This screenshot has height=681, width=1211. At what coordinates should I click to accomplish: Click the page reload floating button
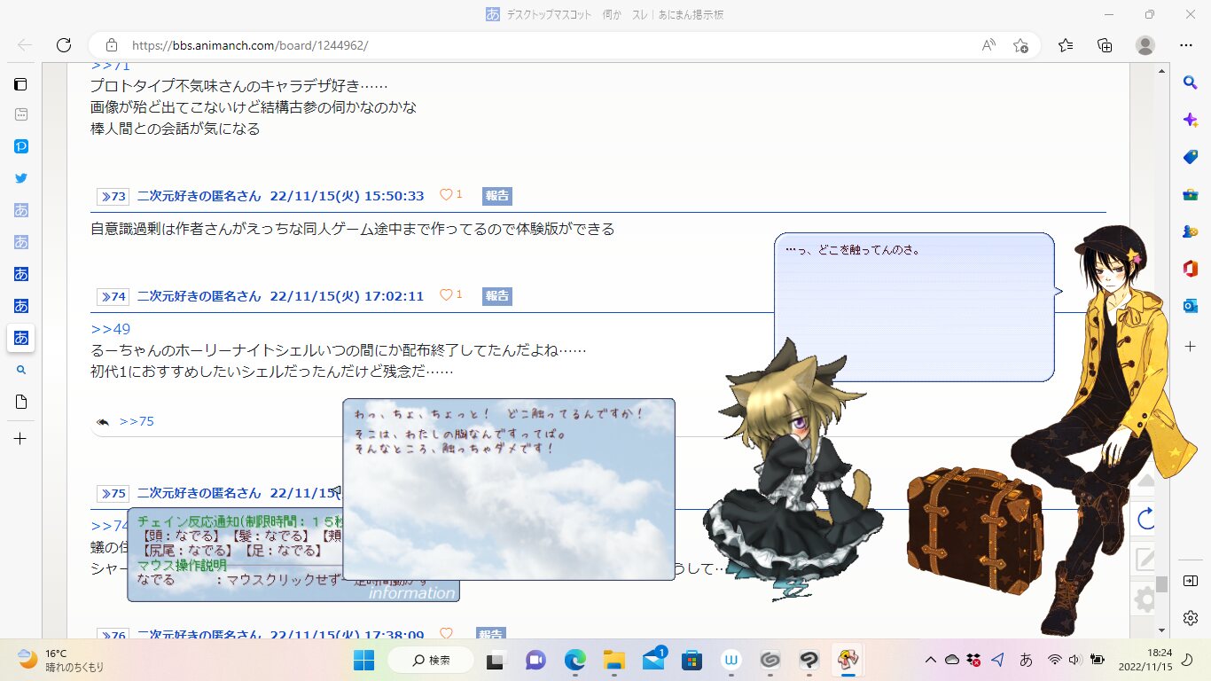click(1145, 518)
